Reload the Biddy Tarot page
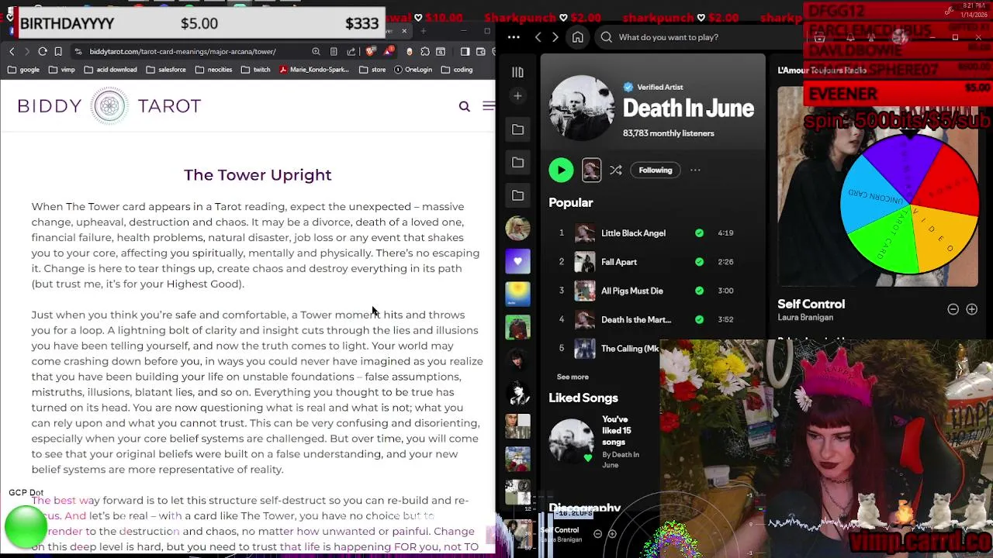This screenshot has width=993, height=558. [43, 51]
